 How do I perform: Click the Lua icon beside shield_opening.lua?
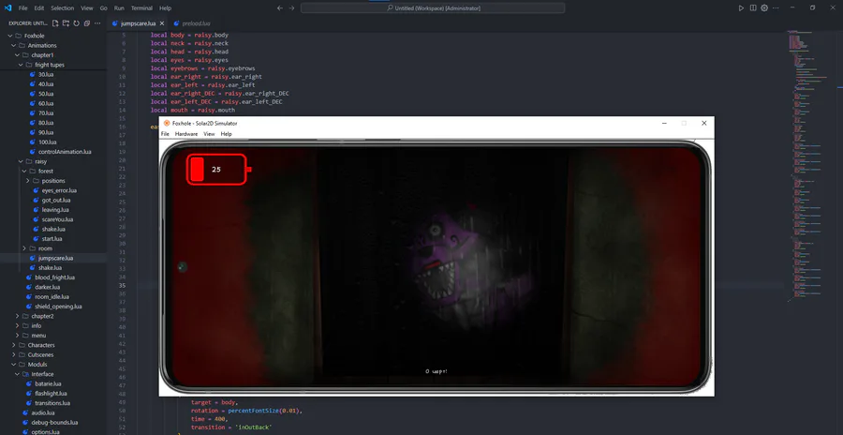[x=30, y=307]
